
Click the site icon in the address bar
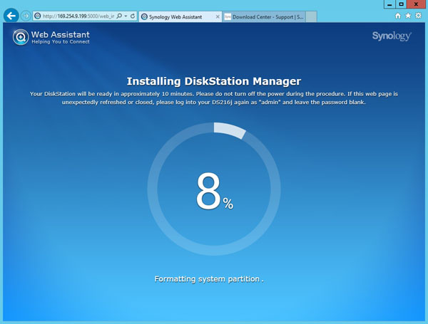click(38, 16)
